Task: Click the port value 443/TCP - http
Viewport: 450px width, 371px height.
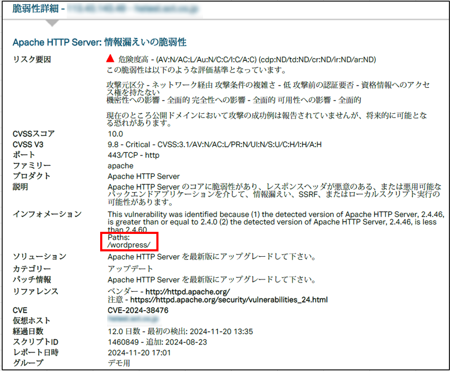Action: click(134, 155)
